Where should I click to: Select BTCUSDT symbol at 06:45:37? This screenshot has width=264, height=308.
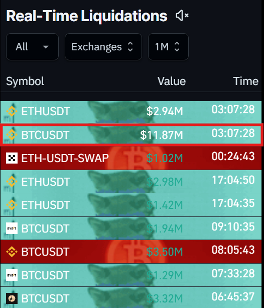45,298
